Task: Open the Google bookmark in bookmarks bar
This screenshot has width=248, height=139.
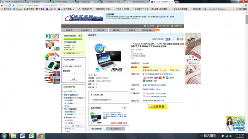Action: 18,9
